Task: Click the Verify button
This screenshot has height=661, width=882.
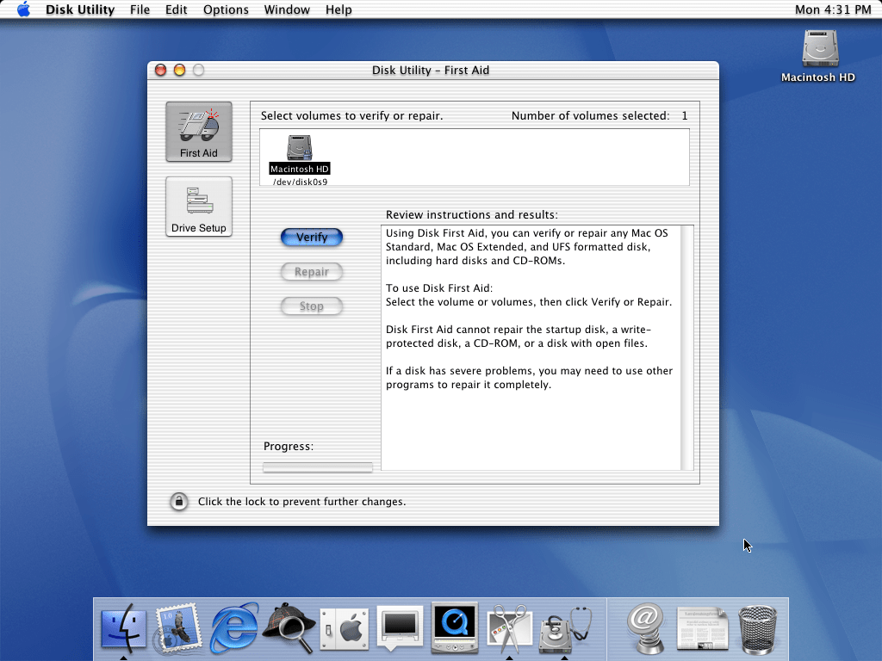Action: tap(312, 238)
